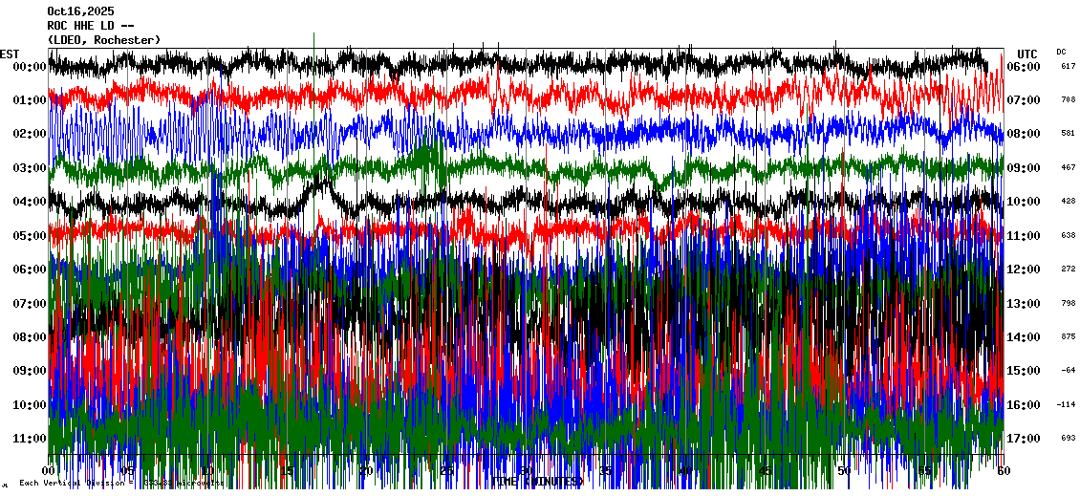Select the 11:00 EST row label
This screenshot has width=1080, height=496.
30,439
